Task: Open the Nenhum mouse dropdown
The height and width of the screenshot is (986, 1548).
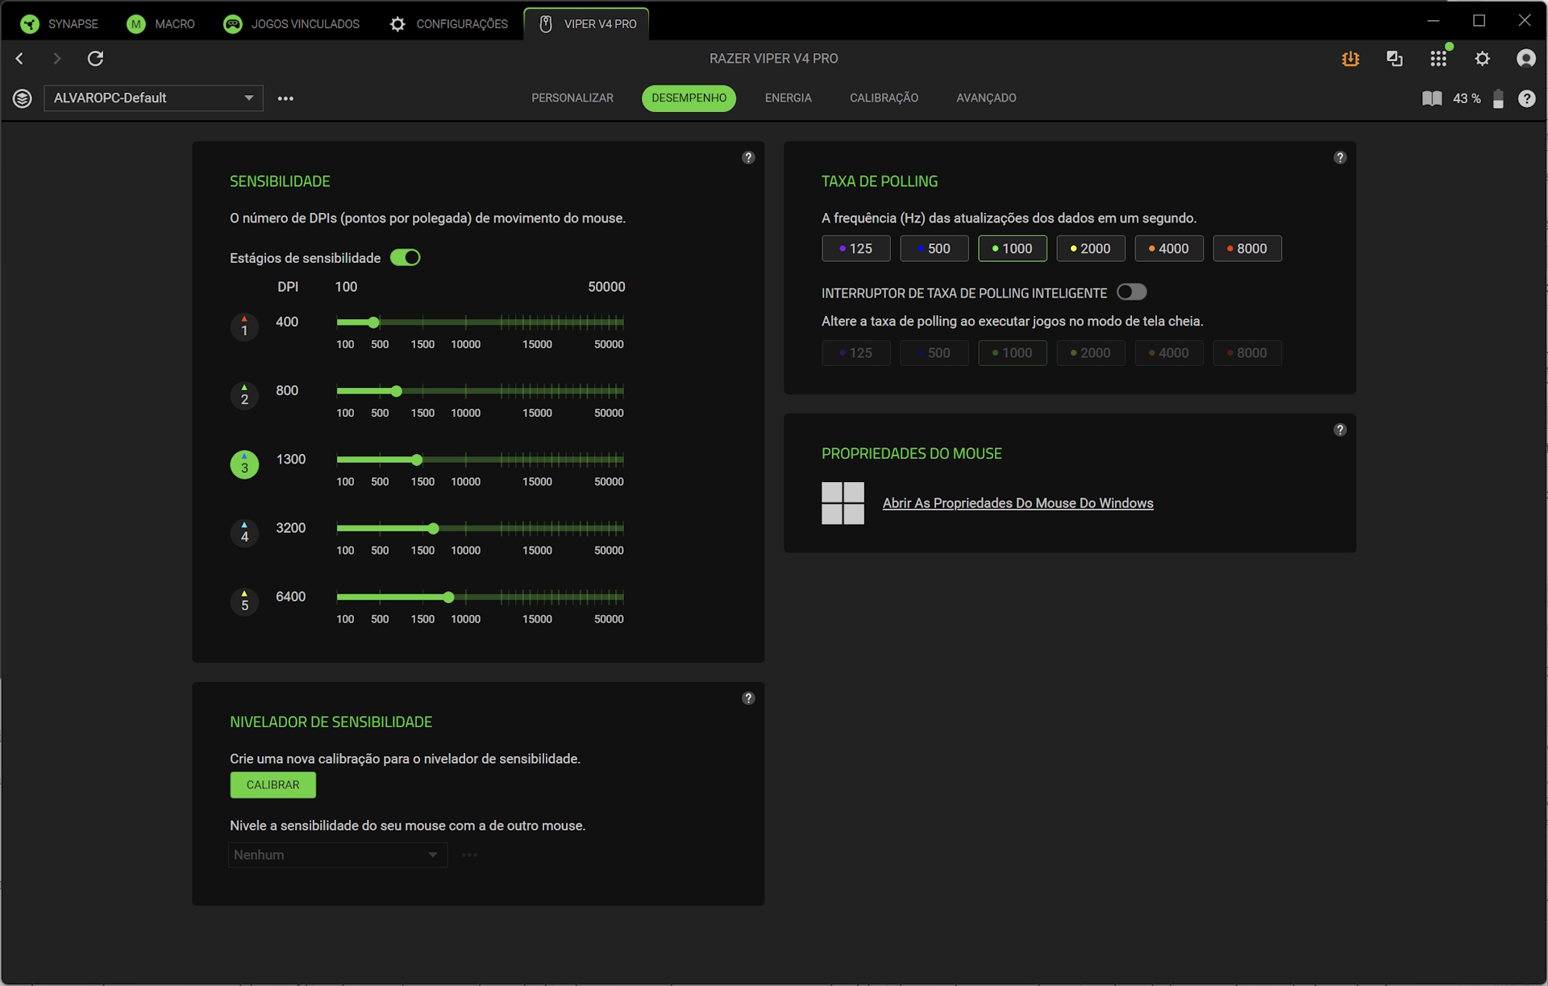Action: tap(338, 855)
